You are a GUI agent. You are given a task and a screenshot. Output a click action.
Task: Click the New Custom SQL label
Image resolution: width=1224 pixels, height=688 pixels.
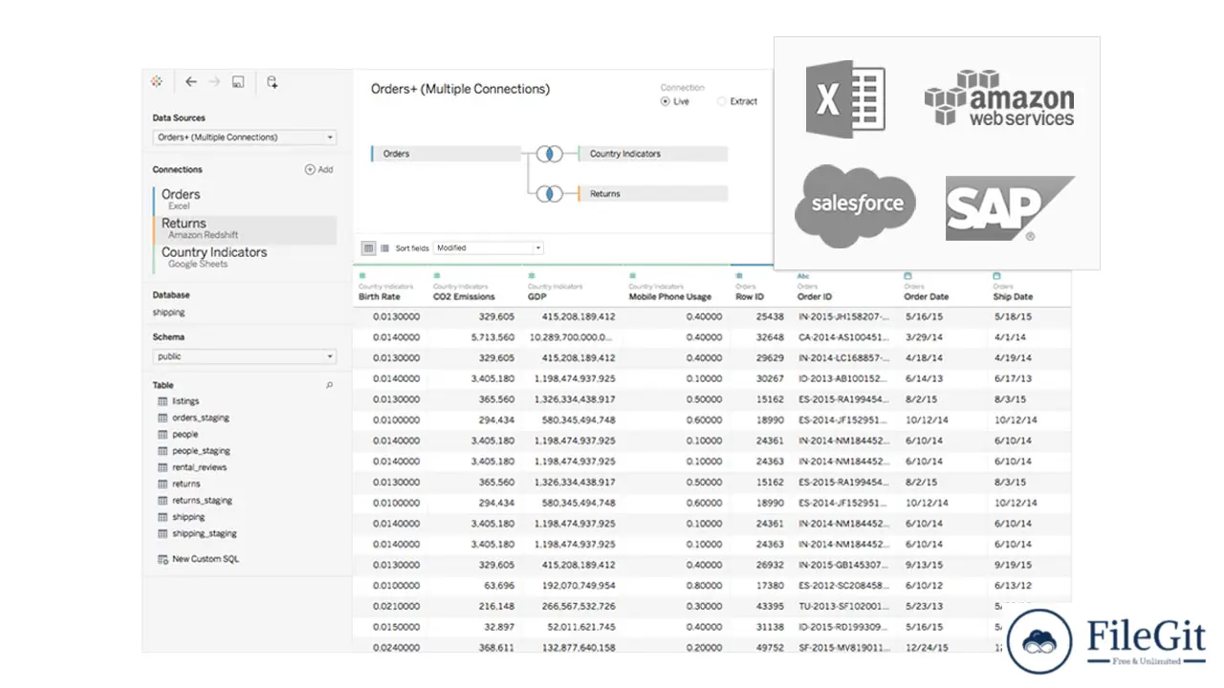[x=206, y=559]
